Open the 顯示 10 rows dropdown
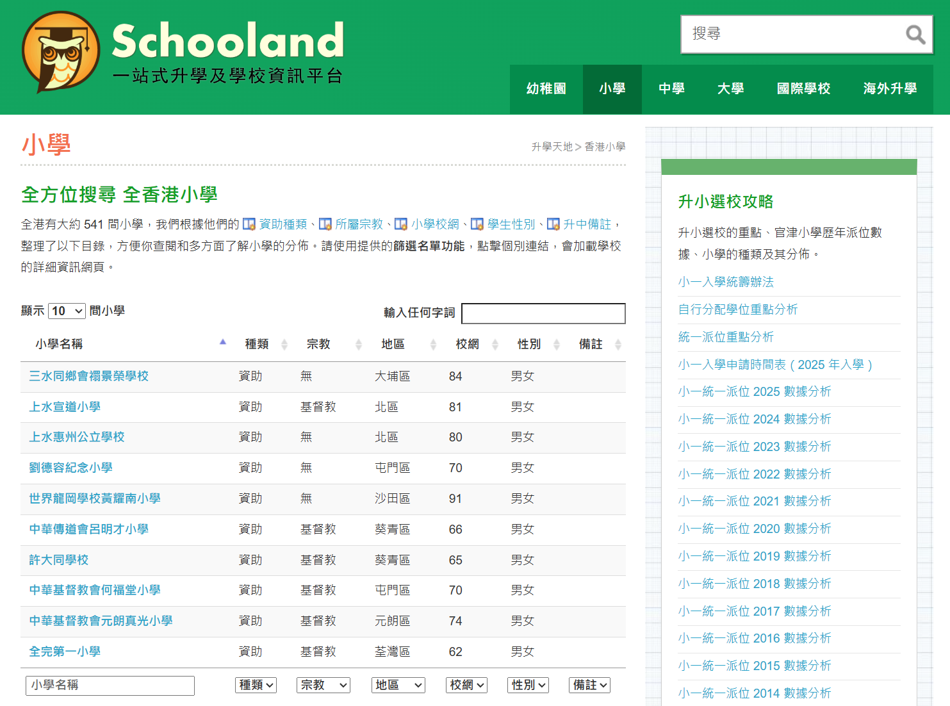This screenshot has height=706, width=950. tap(67, 311)
